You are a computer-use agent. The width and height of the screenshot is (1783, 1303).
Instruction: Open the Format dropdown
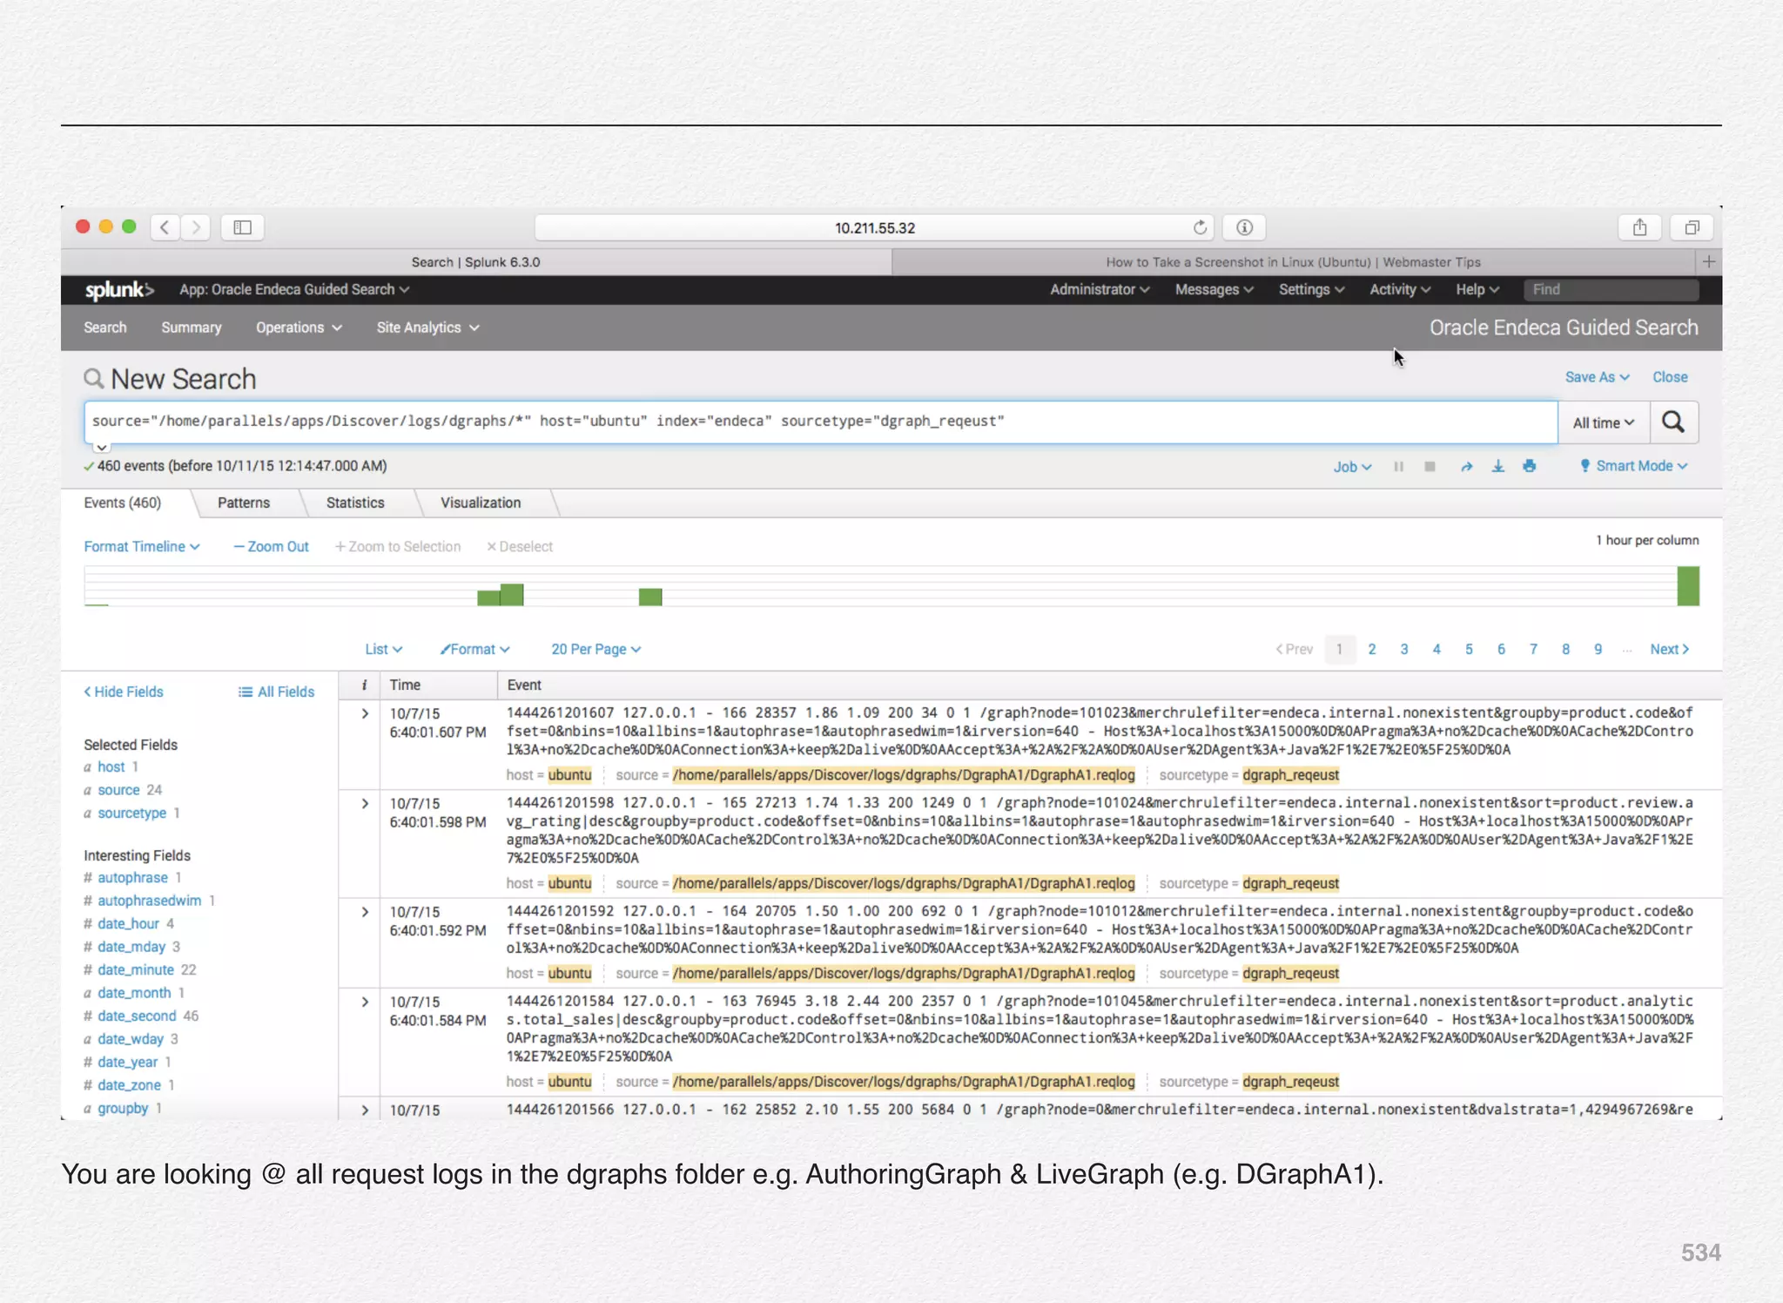click(475, 649)
